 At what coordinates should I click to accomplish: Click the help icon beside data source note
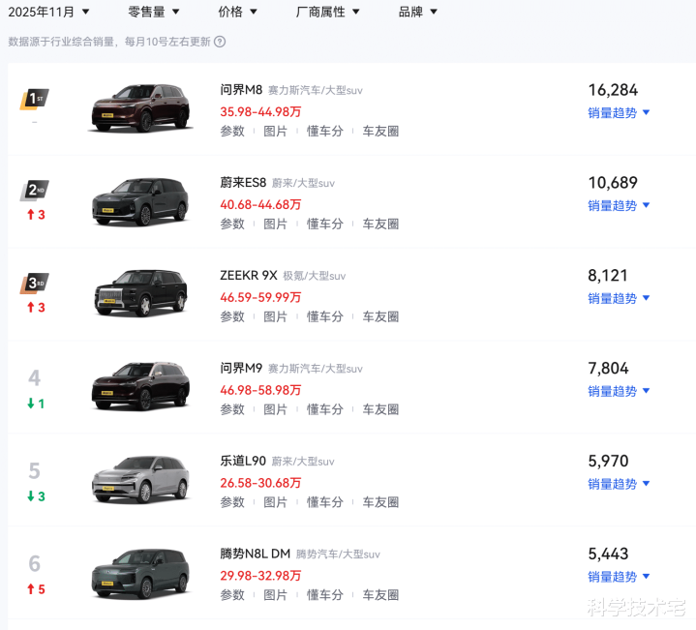point(220,42)
